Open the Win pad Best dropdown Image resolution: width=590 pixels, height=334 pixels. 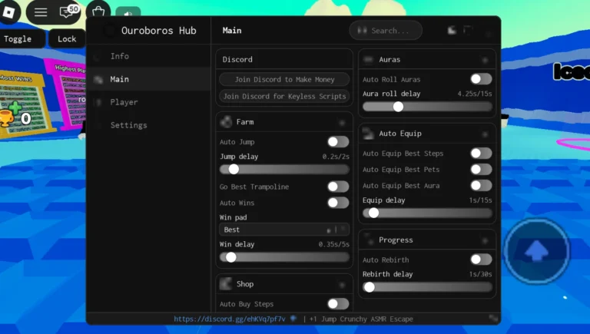(x=284, y=230)
